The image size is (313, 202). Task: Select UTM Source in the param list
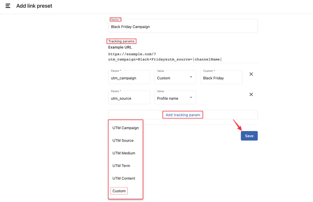tap(123, 140)
